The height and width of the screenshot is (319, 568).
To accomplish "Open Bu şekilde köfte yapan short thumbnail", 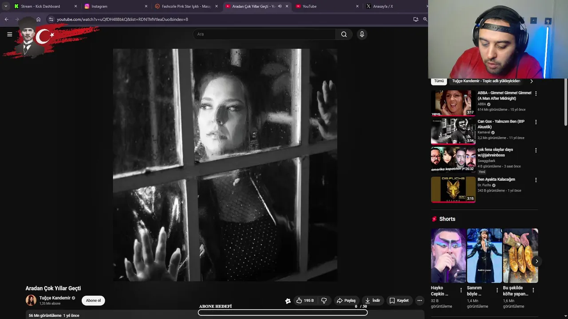I will pyautogui.click(x=520, y=256).
